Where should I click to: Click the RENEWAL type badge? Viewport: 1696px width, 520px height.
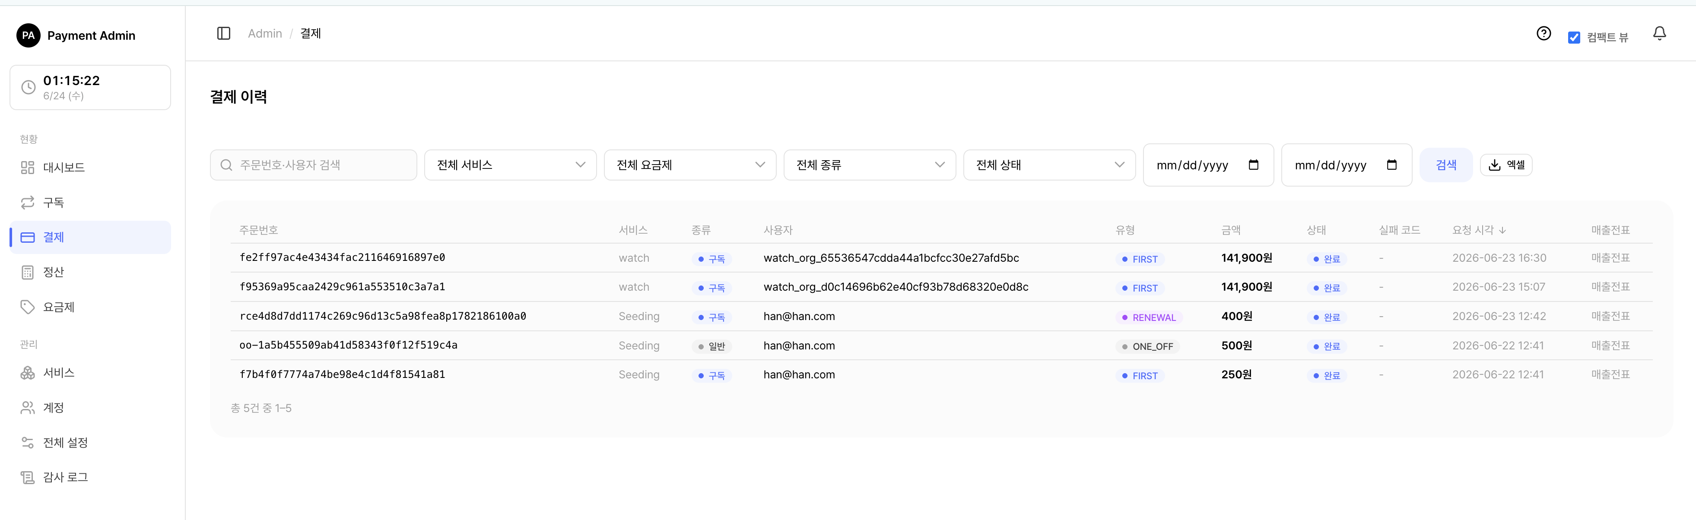click(1149, 318)
